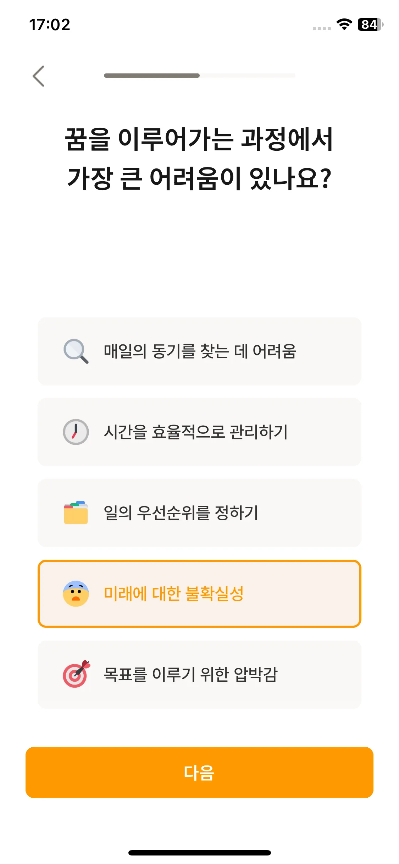Image resolution: width=399 pixels, height=864 pixels.
Task: Tap the cellular signal dots
Action: (322, 28)
